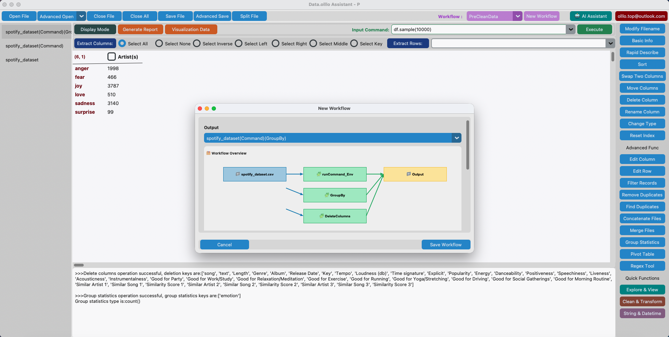Select the runCommand_Env node gear icon
The height and width of the screenshot is (337, 669).
point(318,174)
